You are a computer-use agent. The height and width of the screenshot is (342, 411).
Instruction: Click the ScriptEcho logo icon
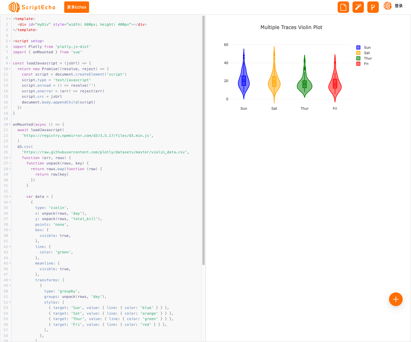coord(14,7)
